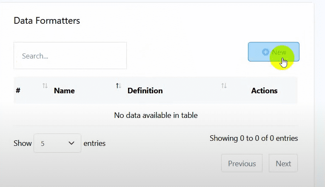Select the Show entries count combo box
This screenshot has height=187, width=325.
point(57,143)
